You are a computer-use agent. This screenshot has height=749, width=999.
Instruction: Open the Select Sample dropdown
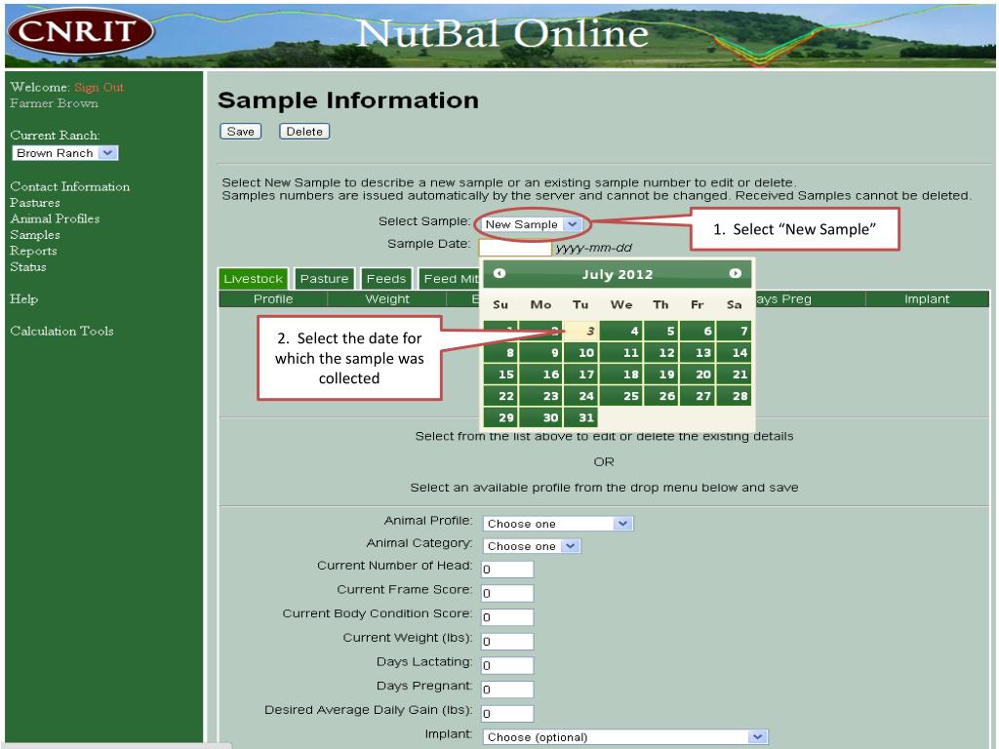point(532,224)
